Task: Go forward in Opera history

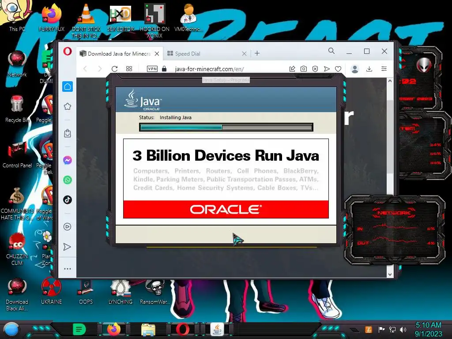Action: pos(100,69)
